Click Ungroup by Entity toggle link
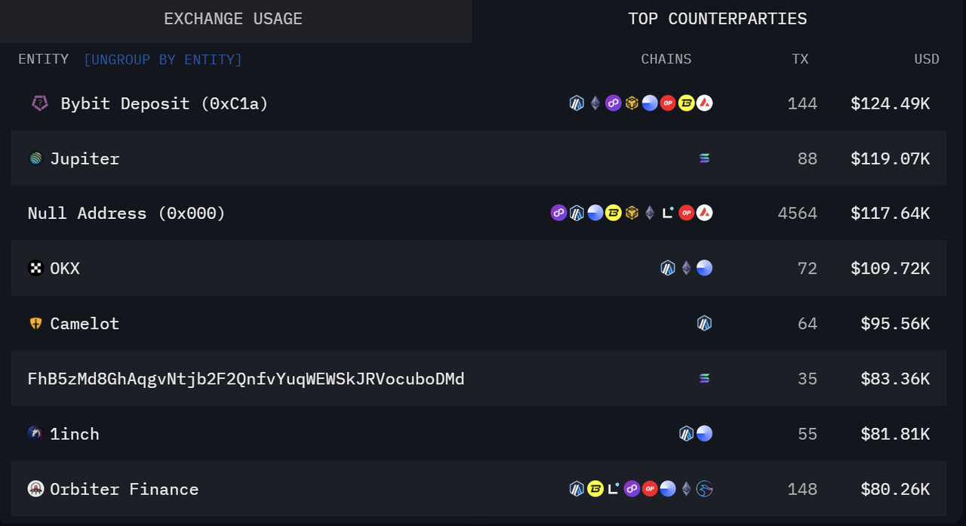The image size is (966, 526). click(x=163, y=60)
